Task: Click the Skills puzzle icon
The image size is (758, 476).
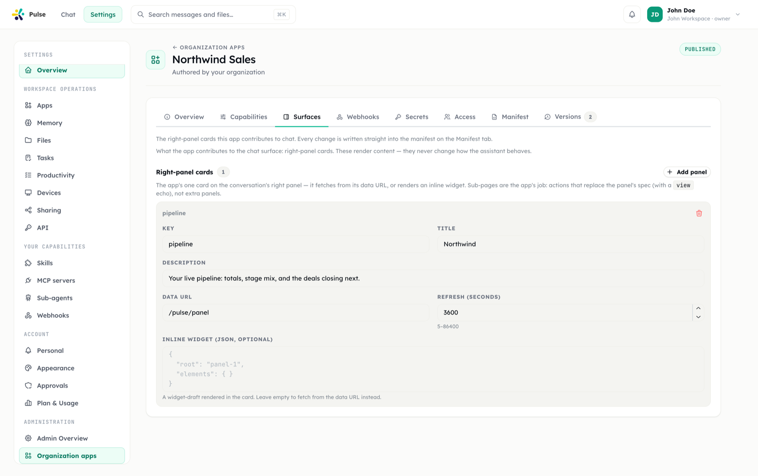Action: tap(28, 263)
